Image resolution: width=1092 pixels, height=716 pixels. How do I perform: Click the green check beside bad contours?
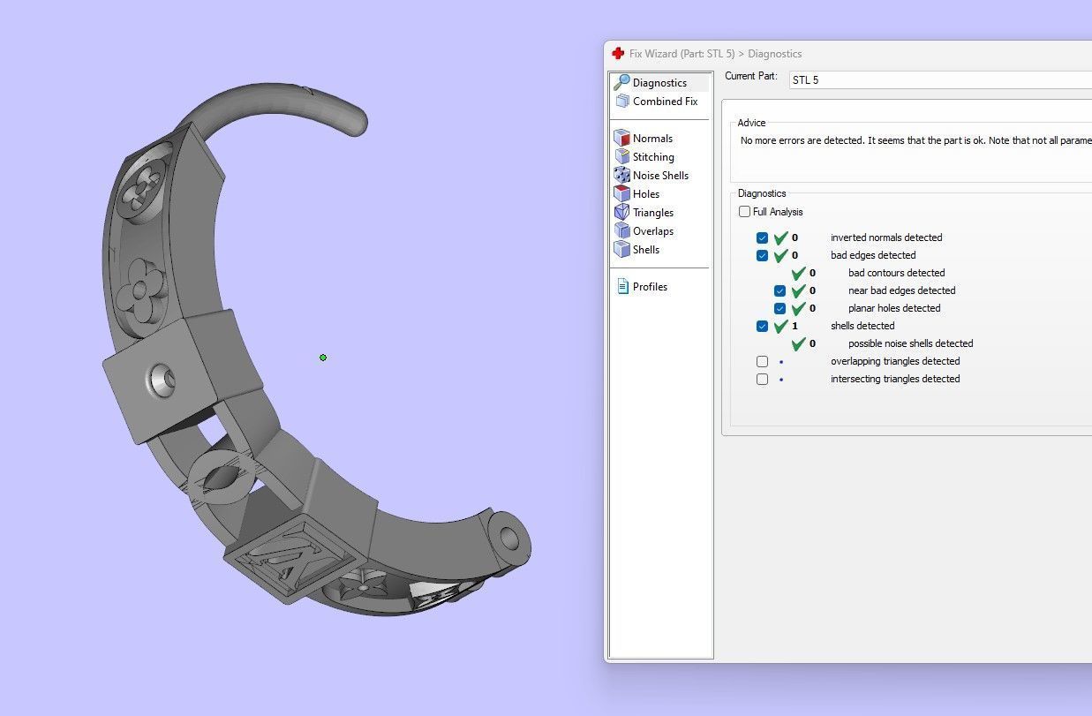[x=798, y=273]
